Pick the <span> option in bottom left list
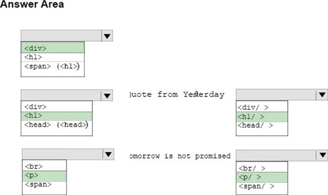The image size is (328, 195). (x=44, y=185)
